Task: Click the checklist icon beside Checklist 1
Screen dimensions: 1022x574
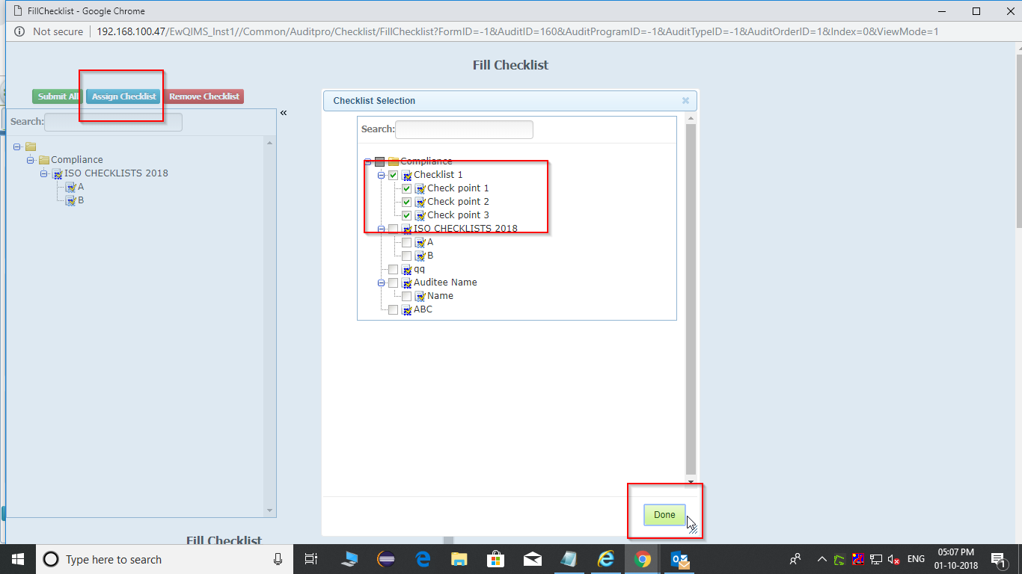Action: click(x=407, y=175)
